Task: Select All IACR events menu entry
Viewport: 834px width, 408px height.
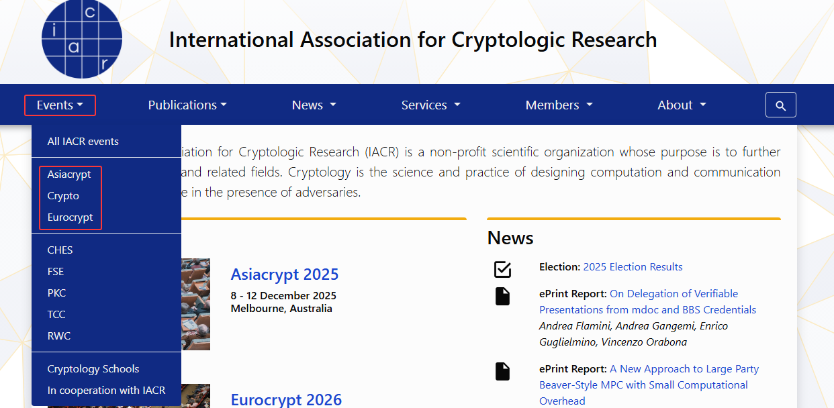Action: [x=106, y=142]
